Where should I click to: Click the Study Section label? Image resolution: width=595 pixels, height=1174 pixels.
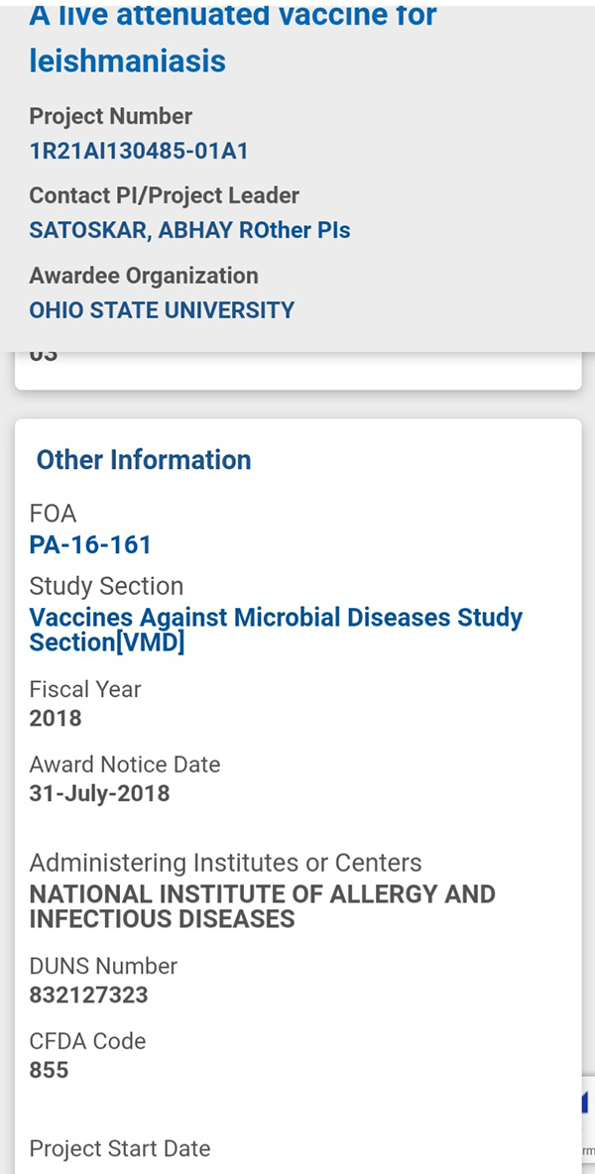106,586
